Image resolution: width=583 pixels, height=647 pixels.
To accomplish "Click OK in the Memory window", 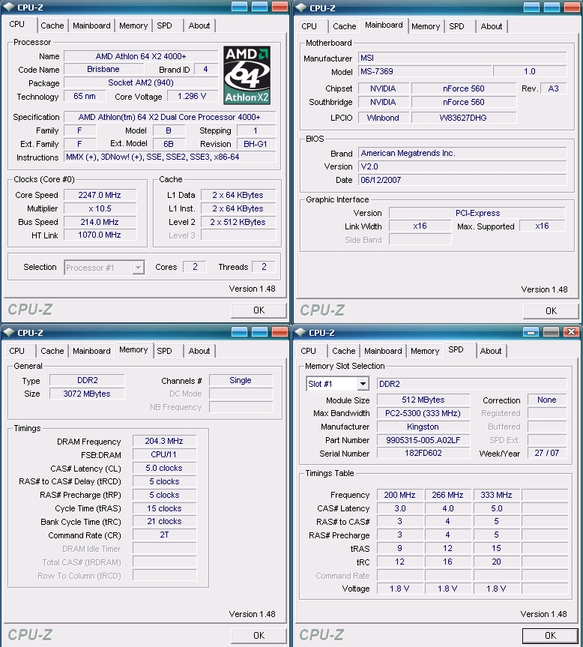I will pyautogui.click(x=259, y=636).
